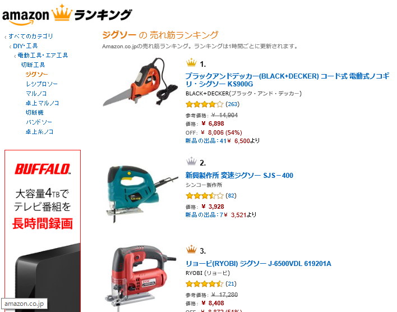The height and width of the screenshot is (312, 397).
Task: Open star rating of RYOBI J-6500VDL
Action: coord(205,283)
